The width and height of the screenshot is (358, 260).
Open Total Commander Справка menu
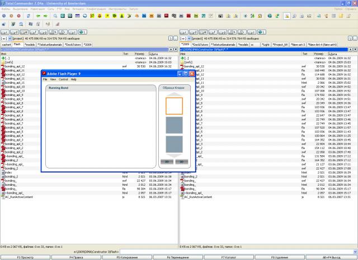[x=351, y=9]
